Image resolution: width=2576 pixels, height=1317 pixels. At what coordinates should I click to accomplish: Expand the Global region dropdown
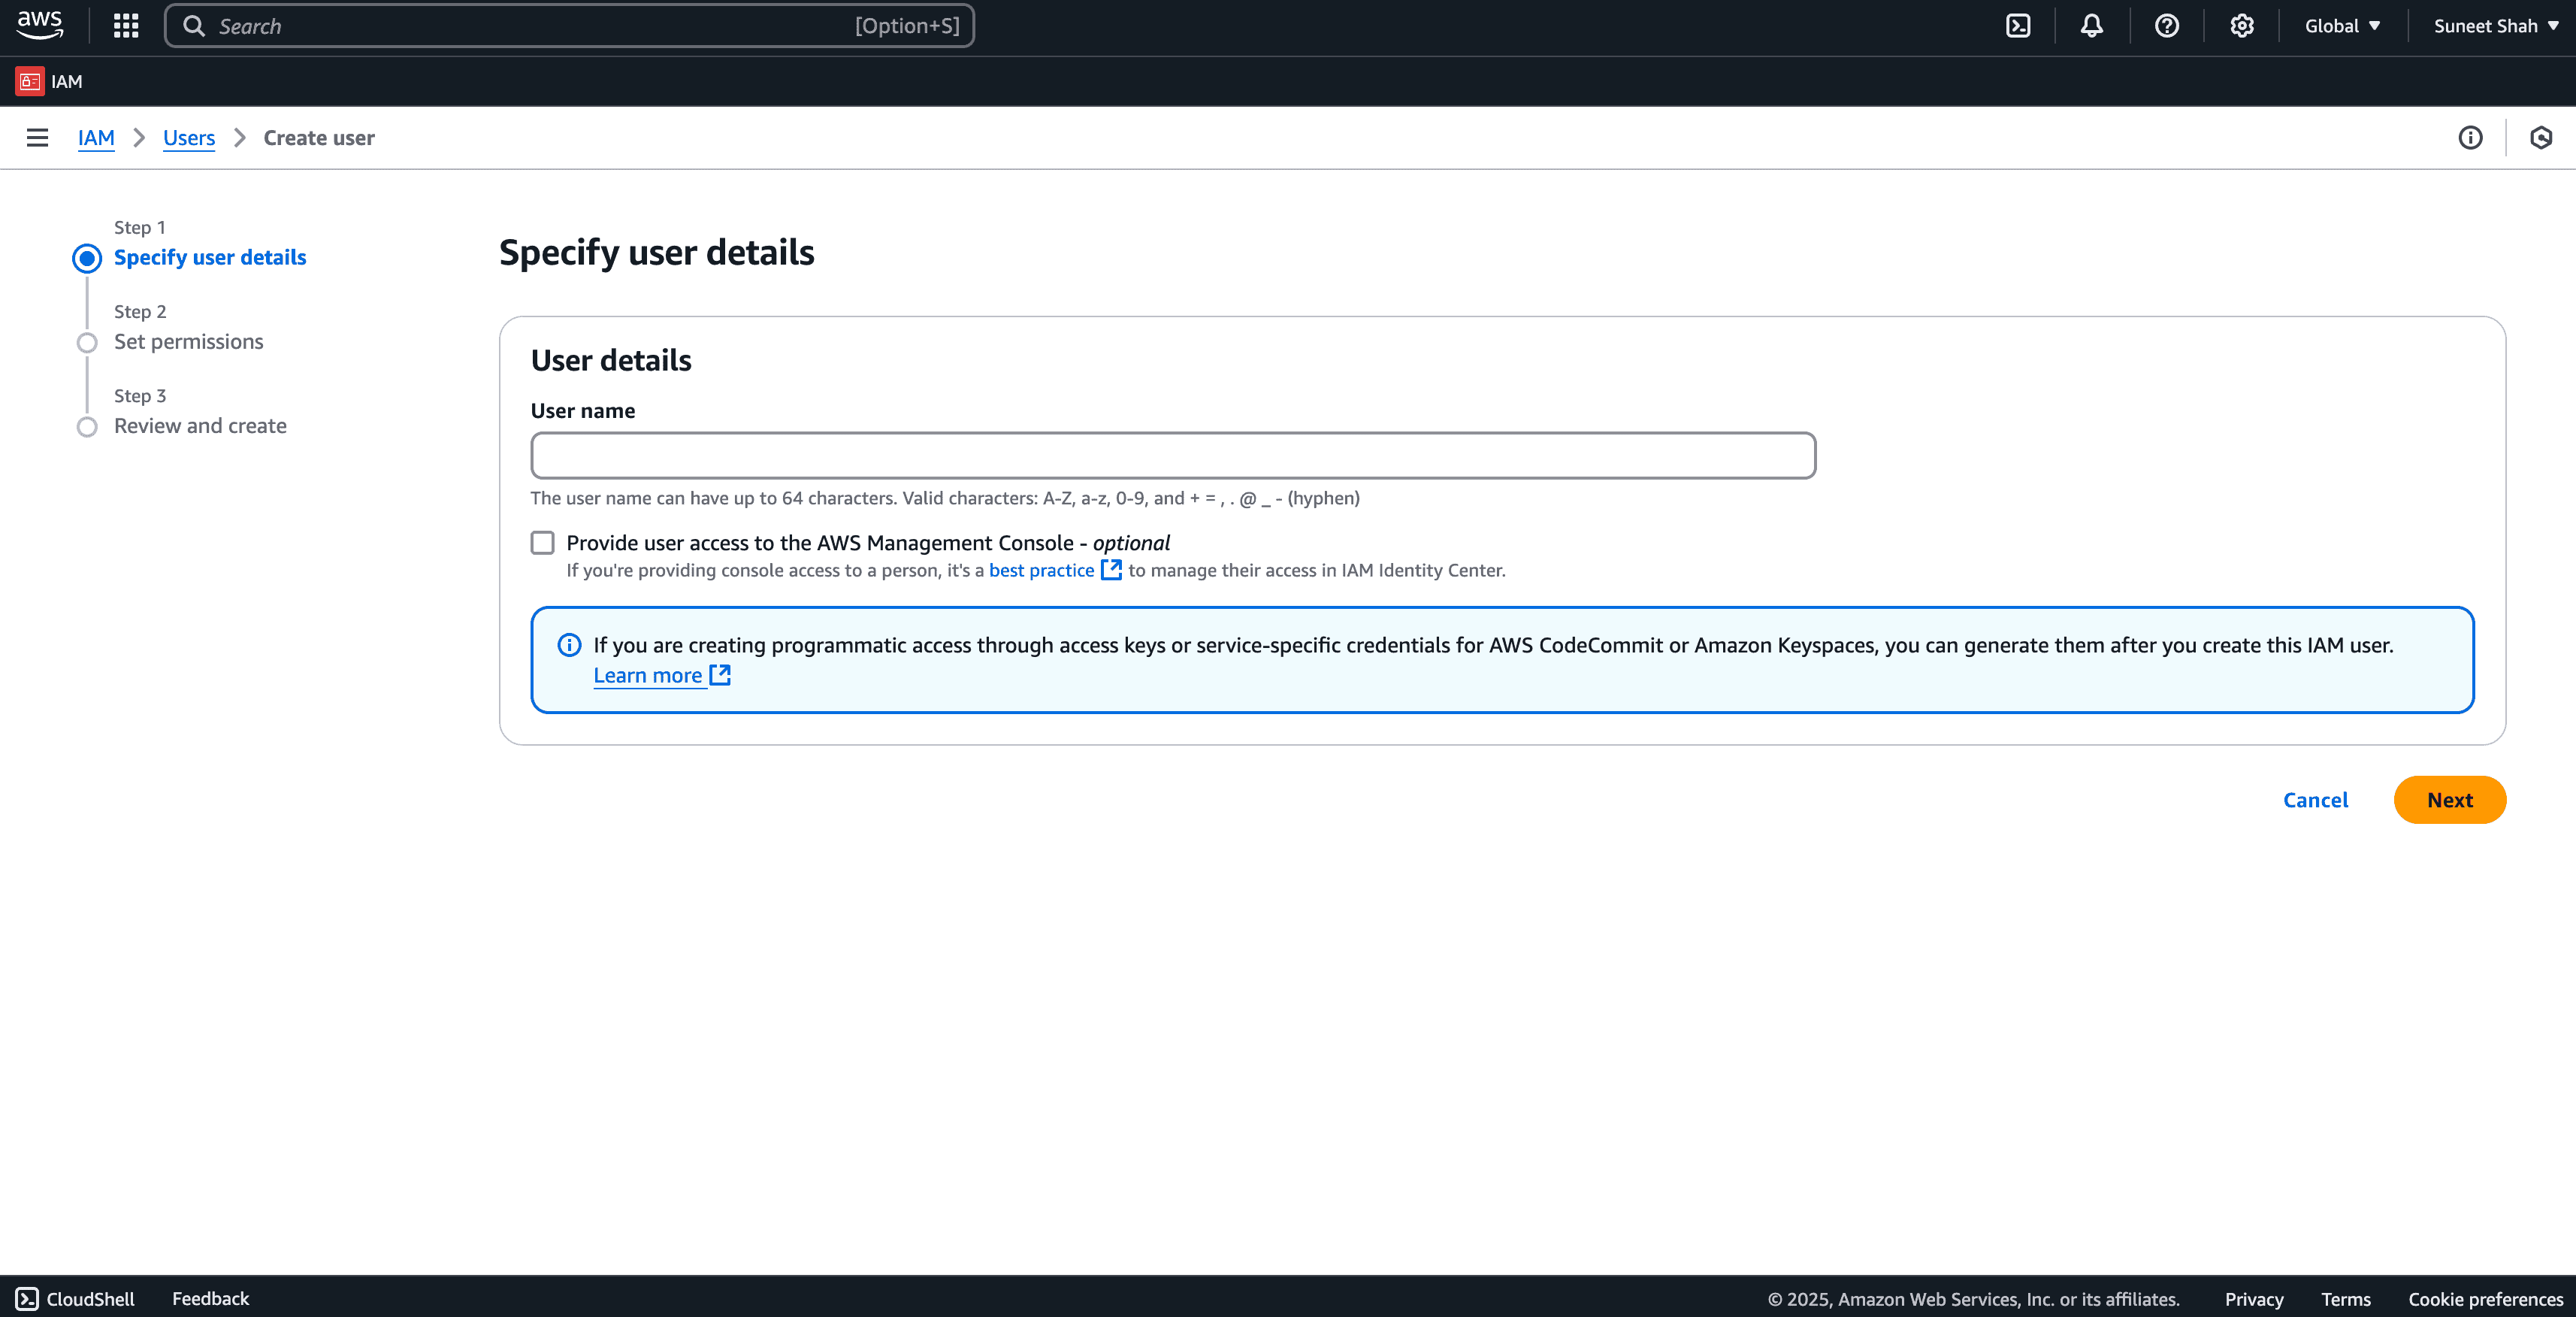pyautogui.click(x=2342, y=26)
